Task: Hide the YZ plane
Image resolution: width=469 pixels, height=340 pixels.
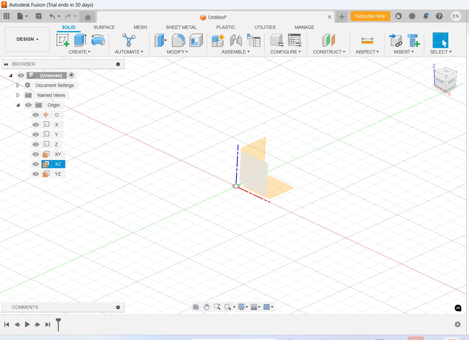Action: coord(36,174)
